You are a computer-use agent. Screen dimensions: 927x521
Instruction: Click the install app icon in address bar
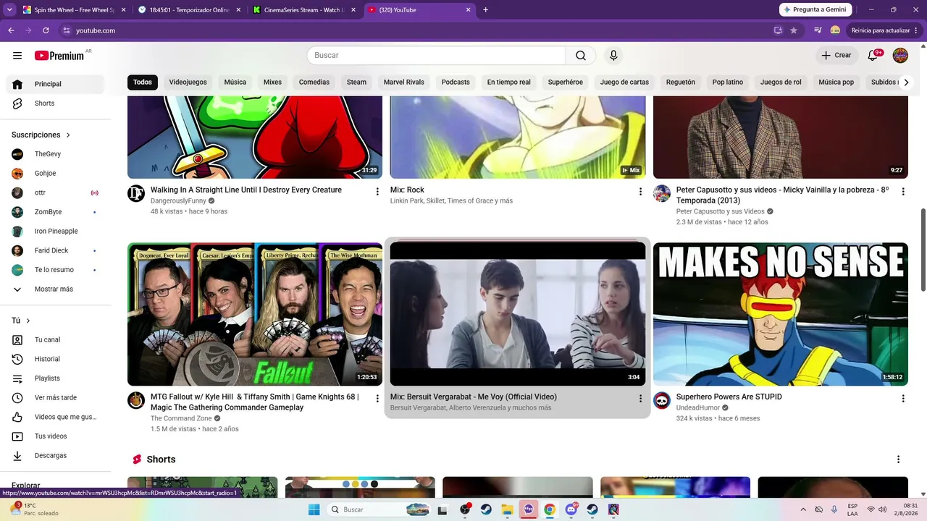[778, 30]
